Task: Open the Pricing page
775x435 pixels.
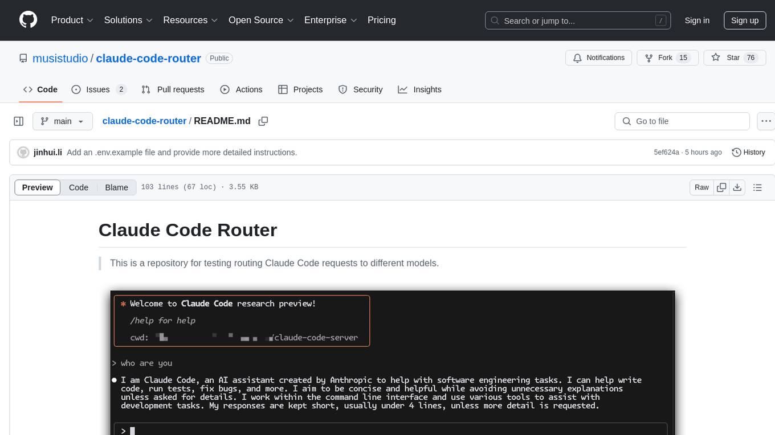Action: 382,20
